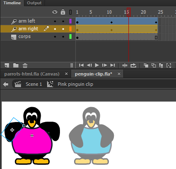176x169 pixels.
Task: Go back using the left arrow
Action: click(x=6, y=84)
